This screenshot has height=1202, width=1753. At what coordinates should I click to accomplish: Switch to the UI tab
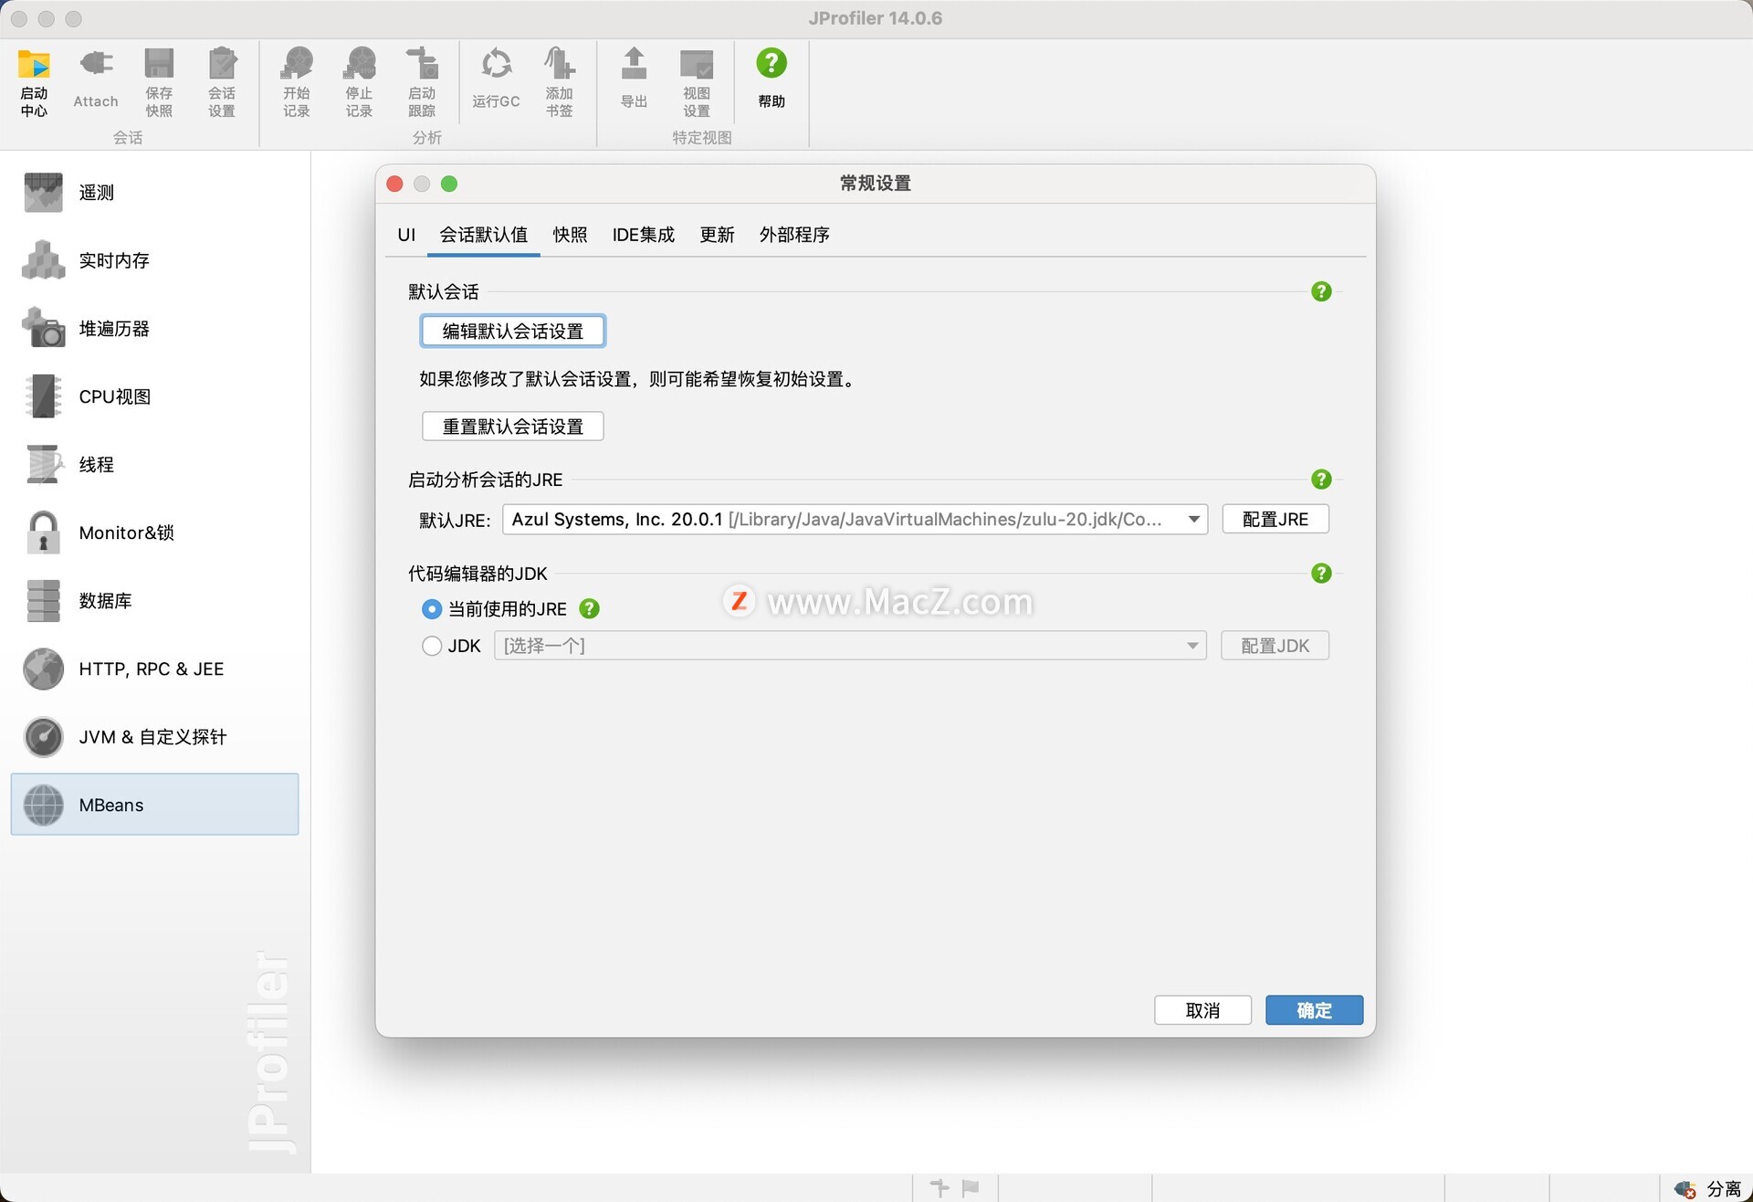tap(406, 235)
